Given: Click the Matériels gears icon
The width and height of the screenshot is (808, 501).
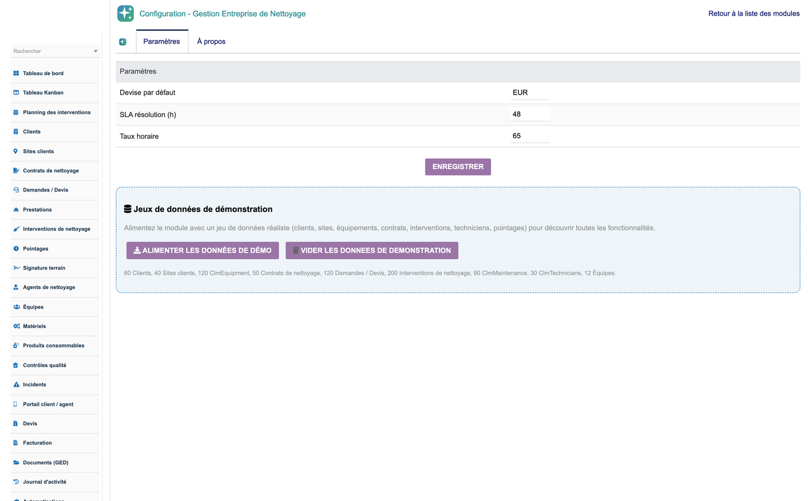Looking at the screenshot, I should point(16,326).
